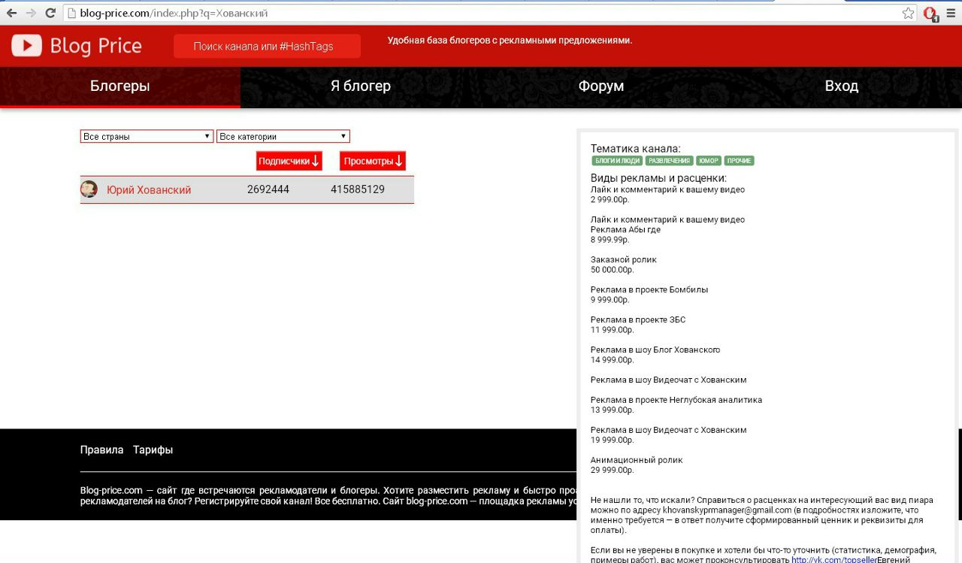The image size is (962, 563).
Task: Open Юрий Хованский channel link
Action: pos(149,190)
